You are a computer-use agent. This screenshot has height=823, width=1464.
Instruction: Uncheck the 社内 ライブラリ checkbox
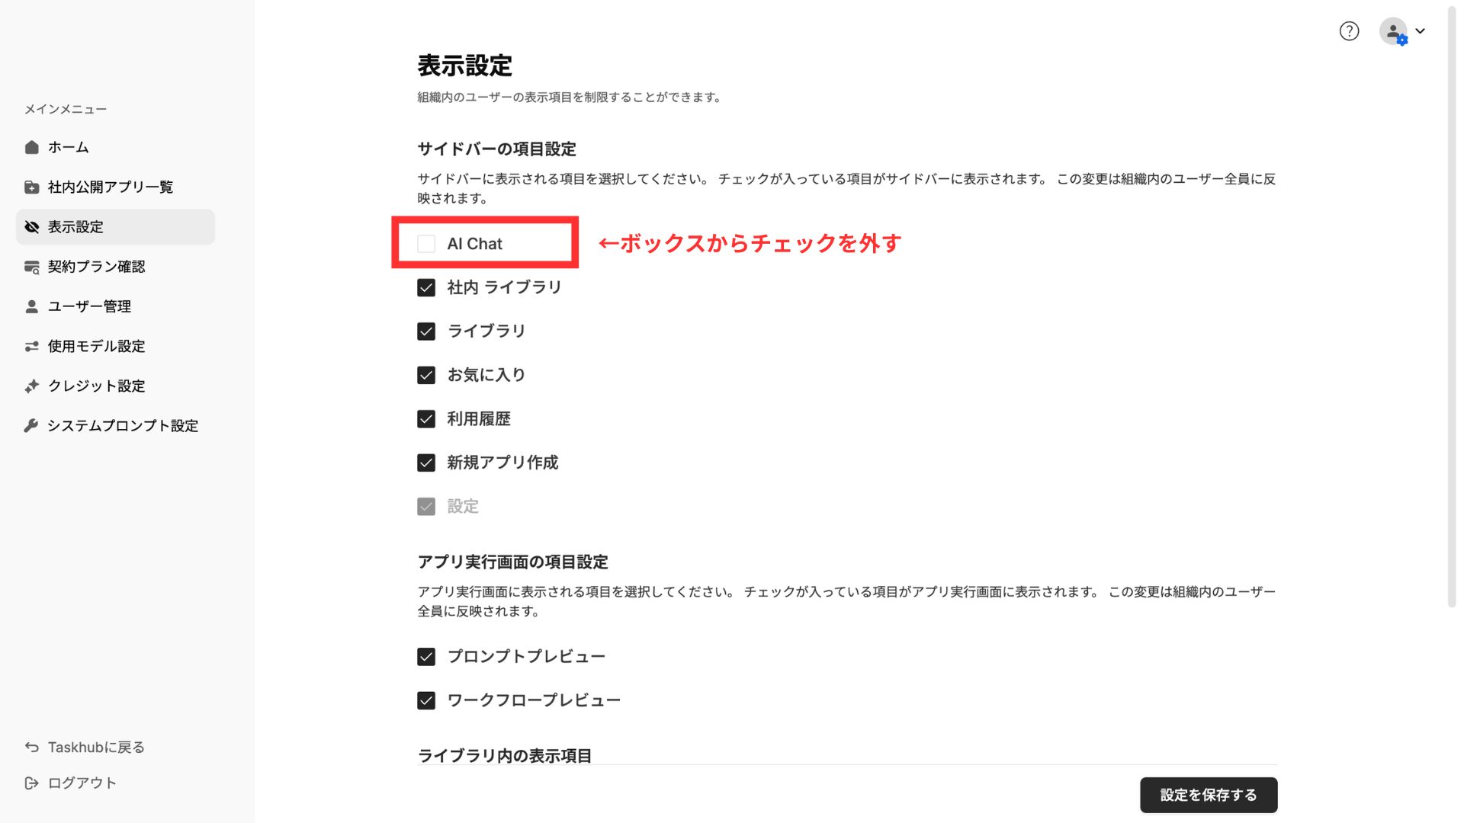point(426,287)
